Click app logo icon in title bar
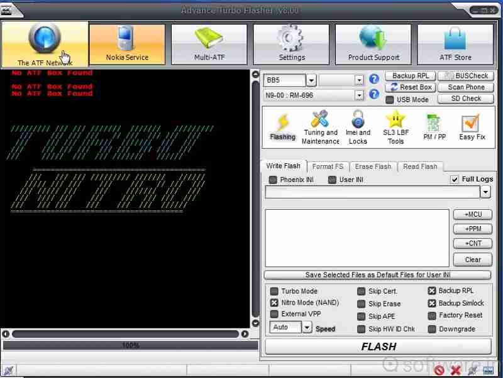Viewport: 503px width, 378px height. pyautogui.click(x=6, y=11)
